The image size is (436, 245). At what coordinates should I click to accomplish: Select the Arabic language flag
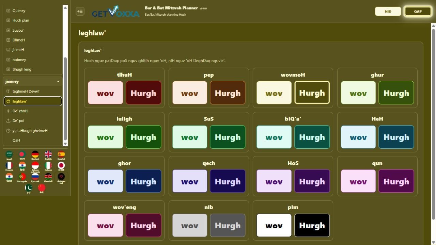coord(9,156)
